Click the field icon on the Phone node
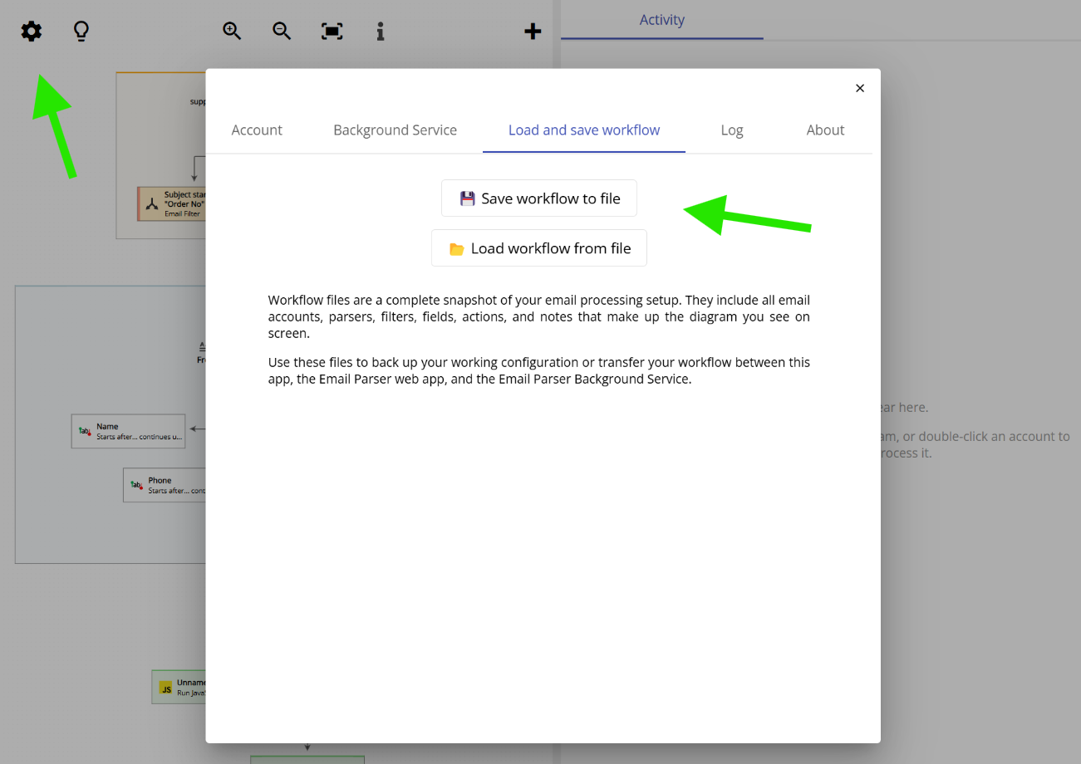Screen dimensions: 1081x764 135,485
